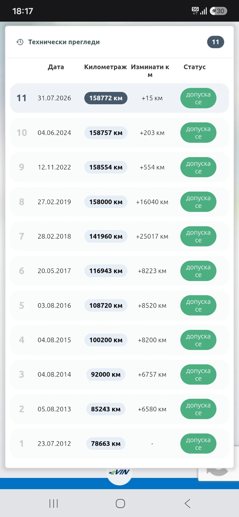Tap the 158757 км mileage pill
239x517 pixels.
106,133
